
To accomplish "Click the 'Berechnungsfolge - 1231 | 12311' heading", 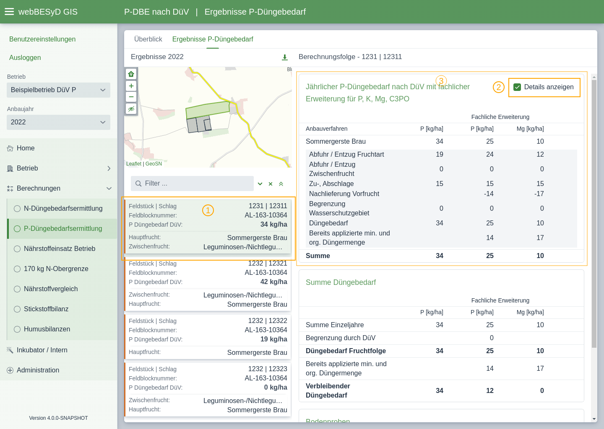I will click(350, 57).
